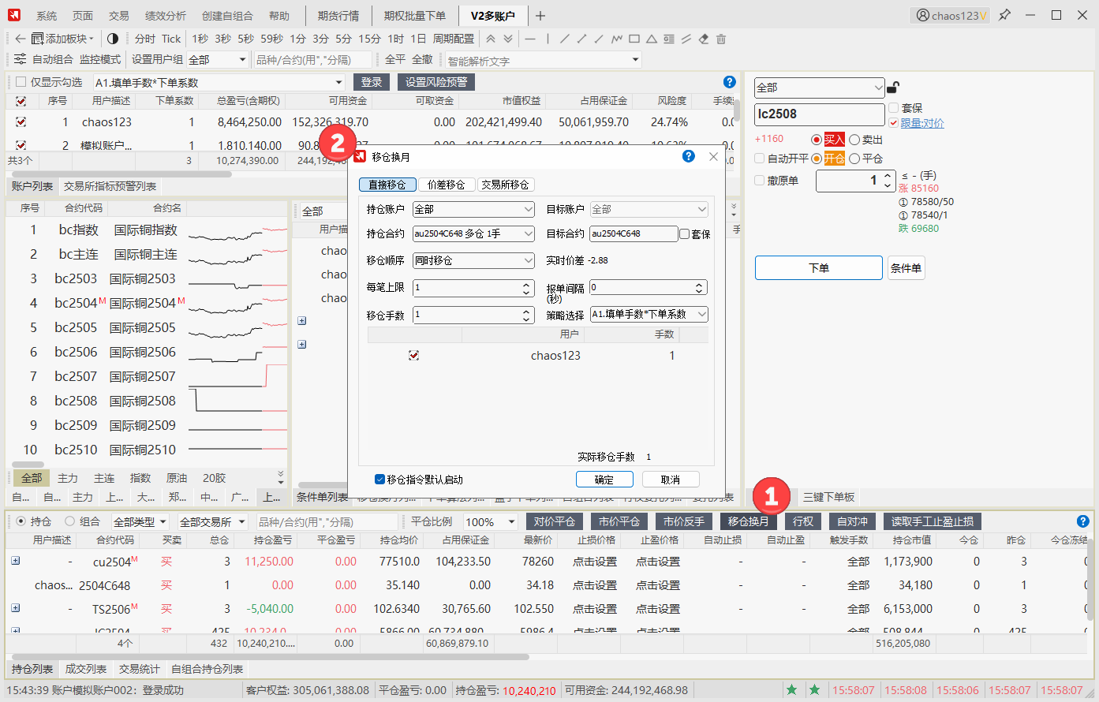The height and width of the screenshot is (702, 1099).
Task: Click the unlock padlock icon in the order panel
Action: (x=893, y=88)
